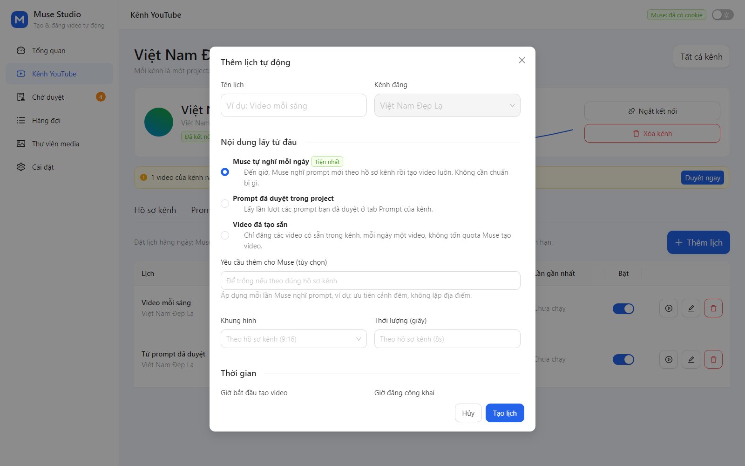
Task: Open Tổng quan dashboard icon in sidebar
Action: tap(21, 50)
